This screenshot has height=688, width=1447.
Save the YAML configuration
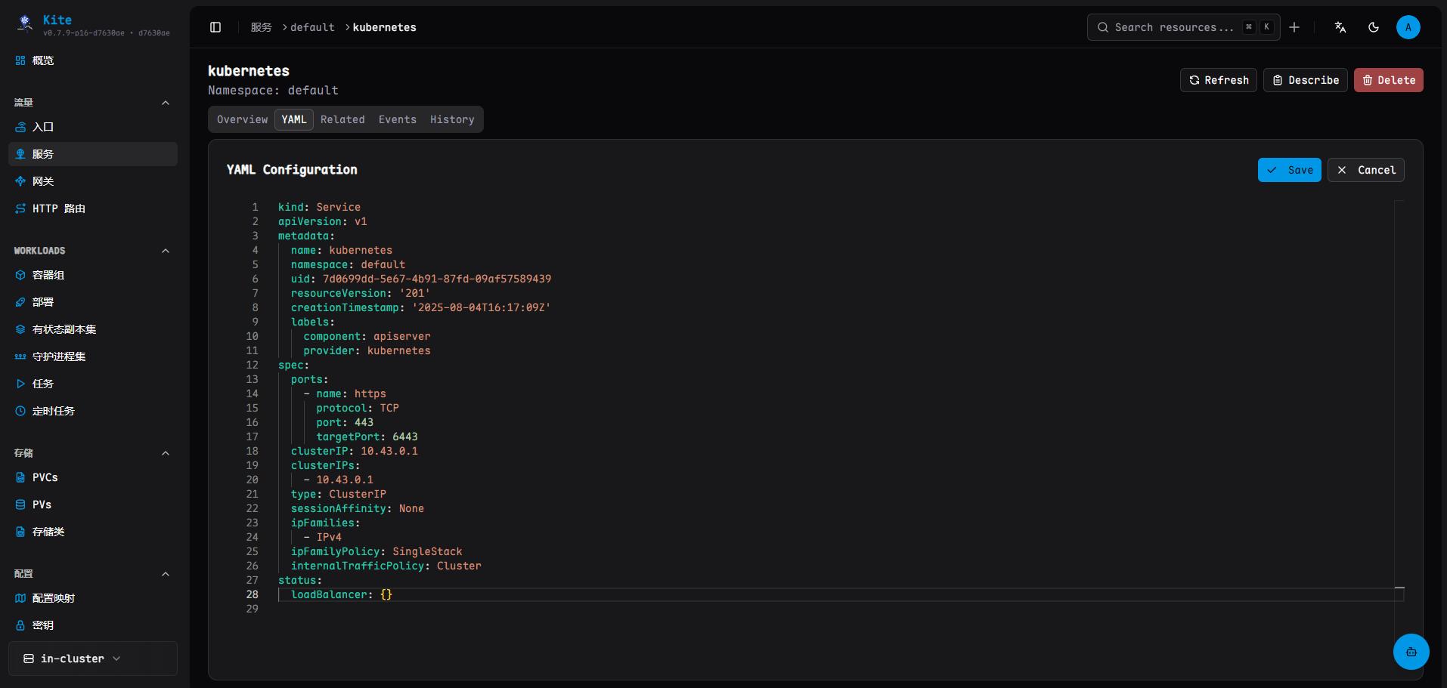click(x=1289, y=170)
